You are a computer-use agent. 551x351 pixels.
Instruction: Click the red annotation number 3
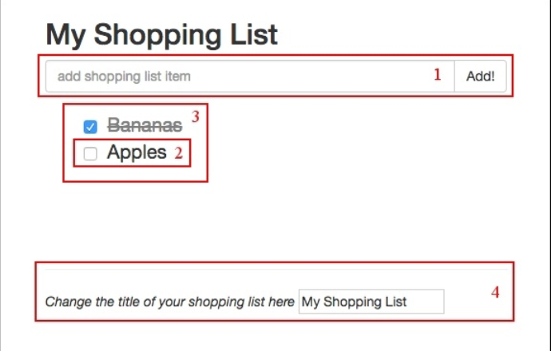click(195, 116)
